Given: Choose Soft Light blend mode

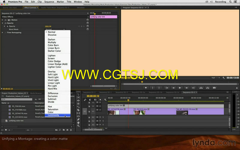Looking at the screenshot, I should click(58, 74).
